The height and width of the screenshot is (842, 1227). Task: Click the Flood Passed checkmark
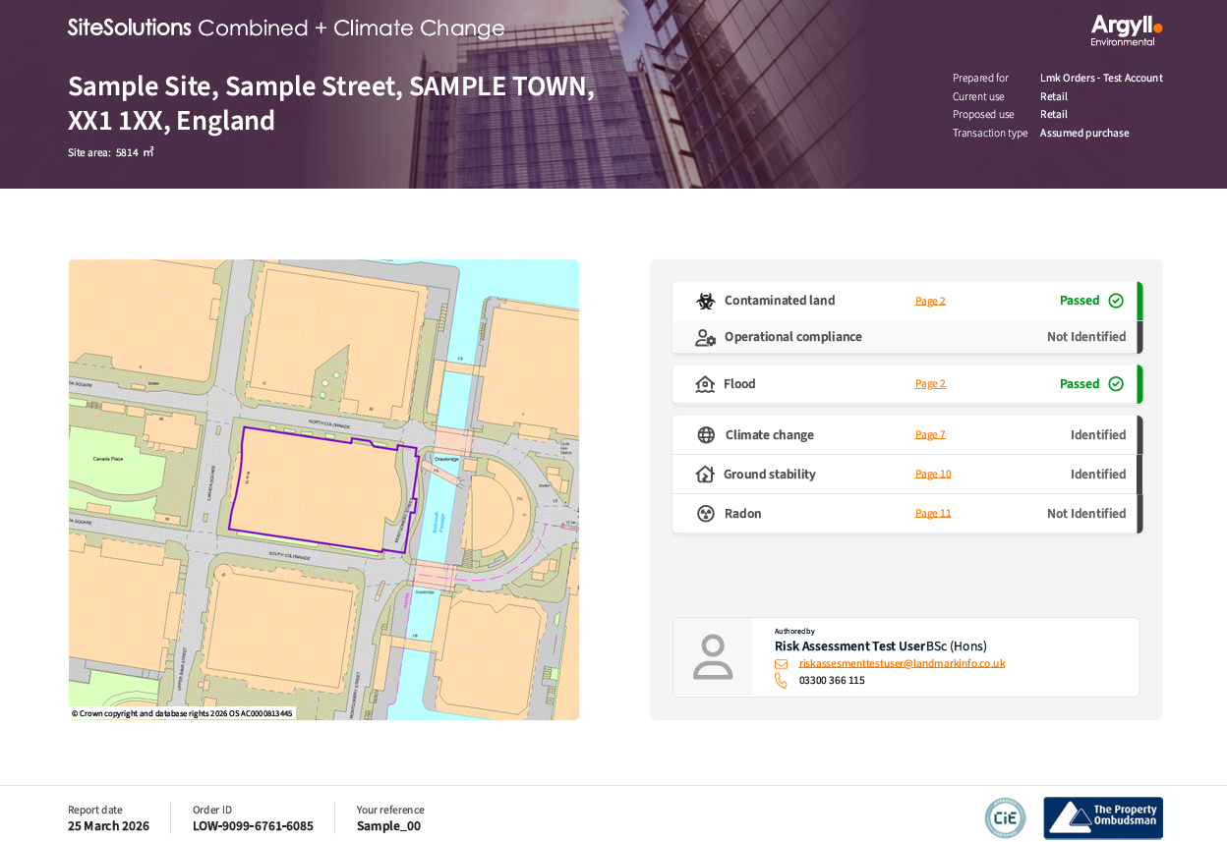tap(1116, 384)
